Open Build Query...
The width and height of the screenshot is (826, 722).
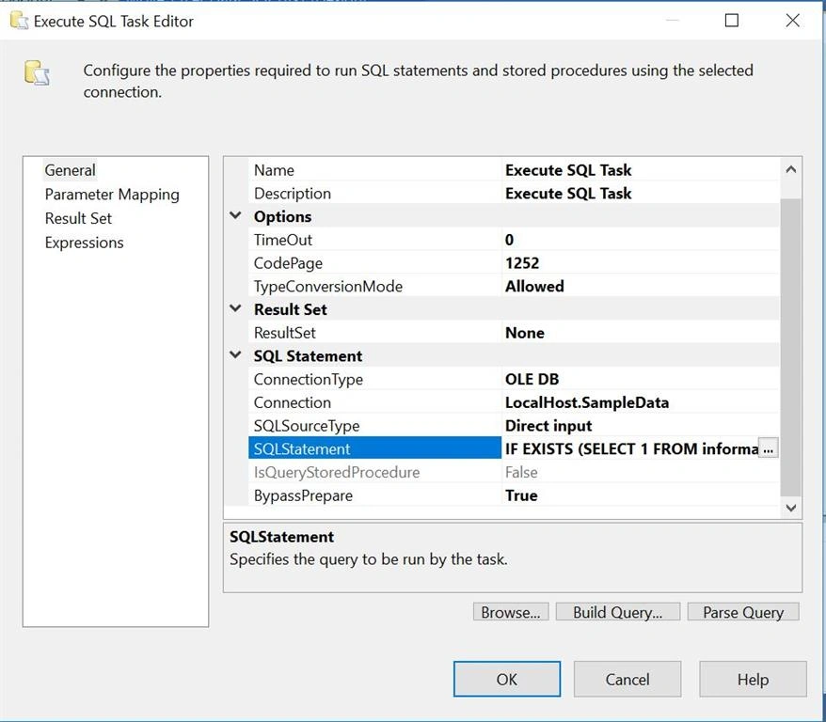click(x=618, y=612)
